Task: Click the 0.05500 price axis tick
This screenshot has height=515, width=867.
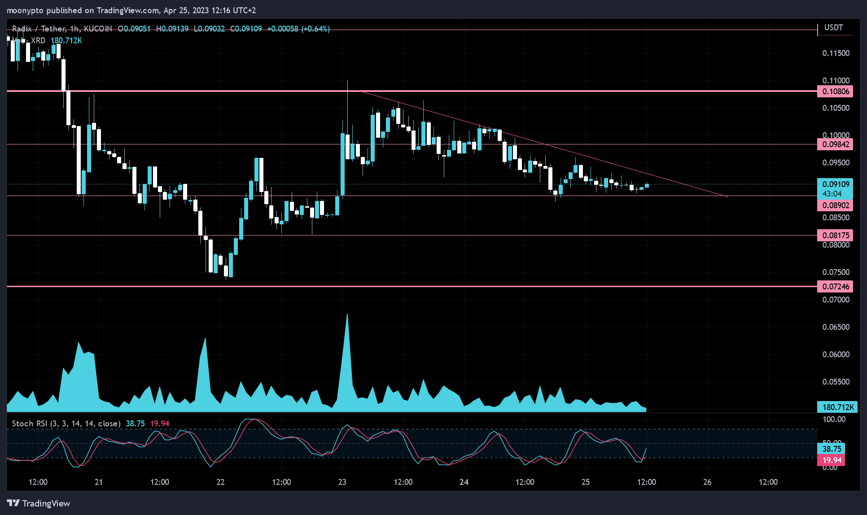Action: [836, 382]
